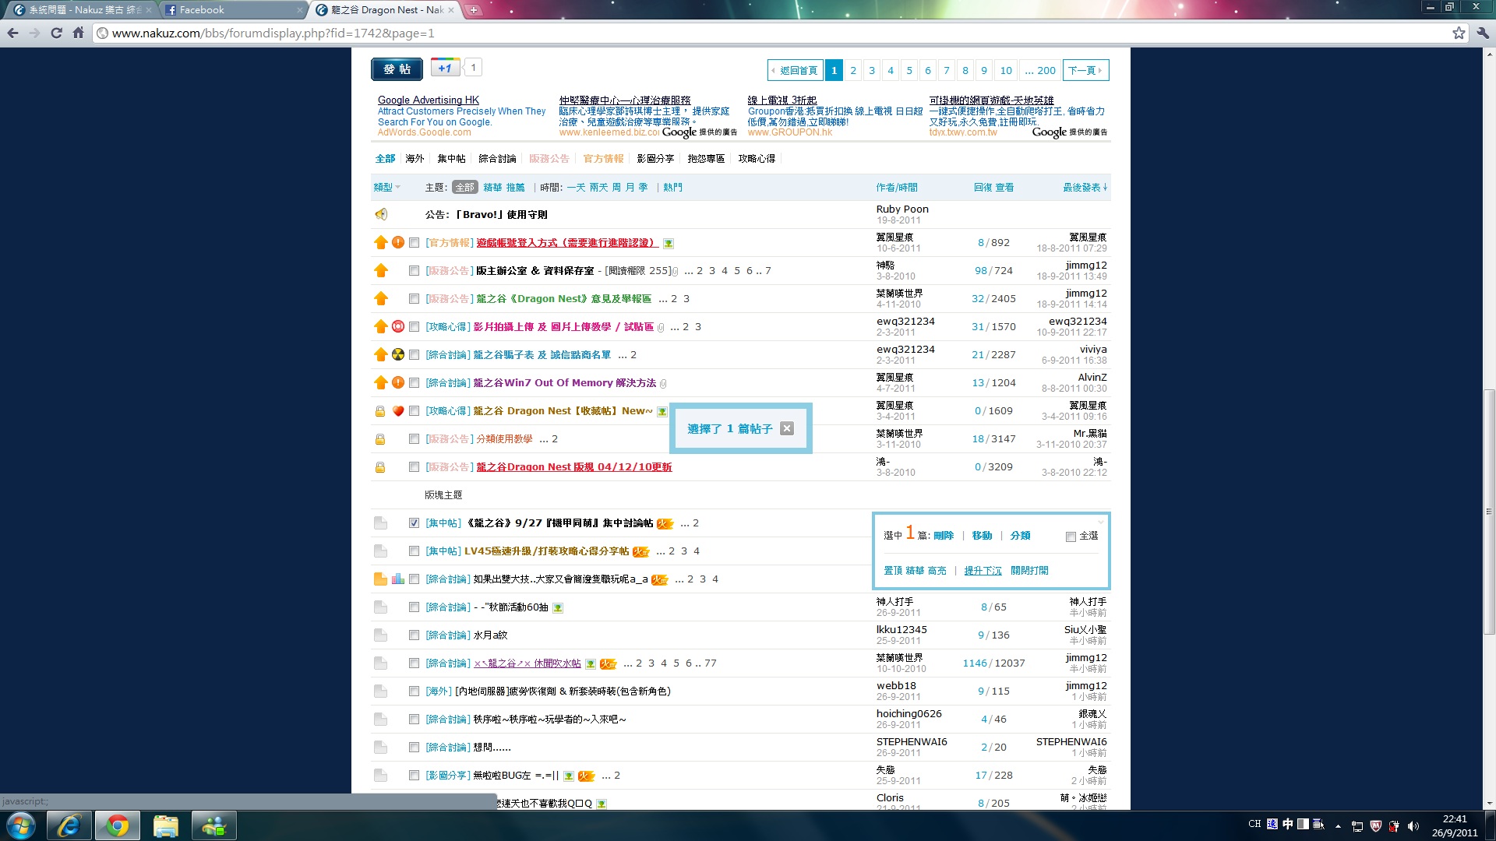Check the 分類使用教學 thread checkbox

[x=414, y=439]
